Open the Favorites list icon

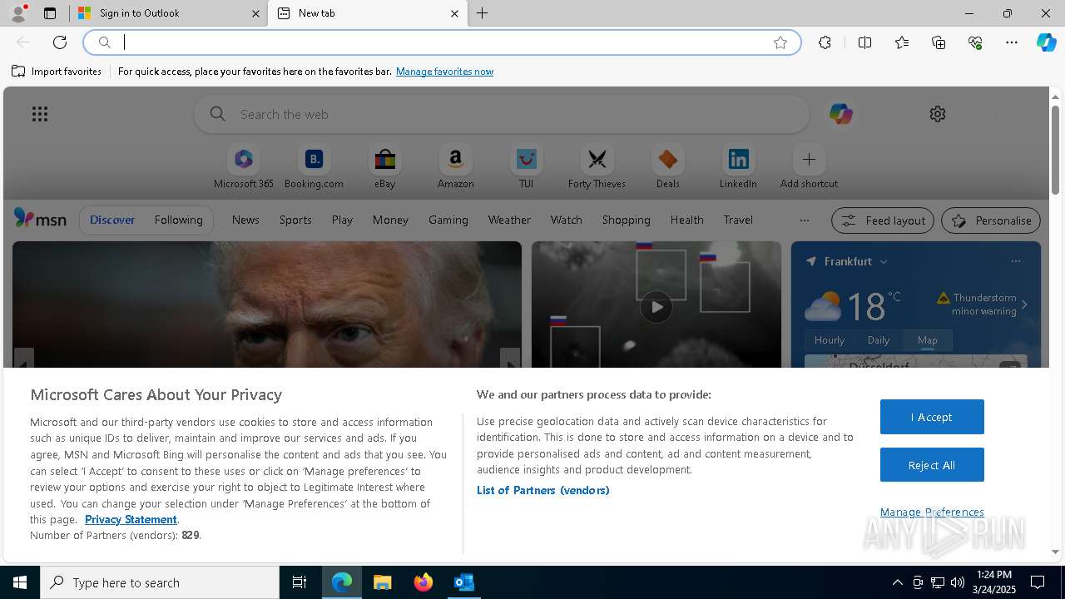click(x=902, y=42)
